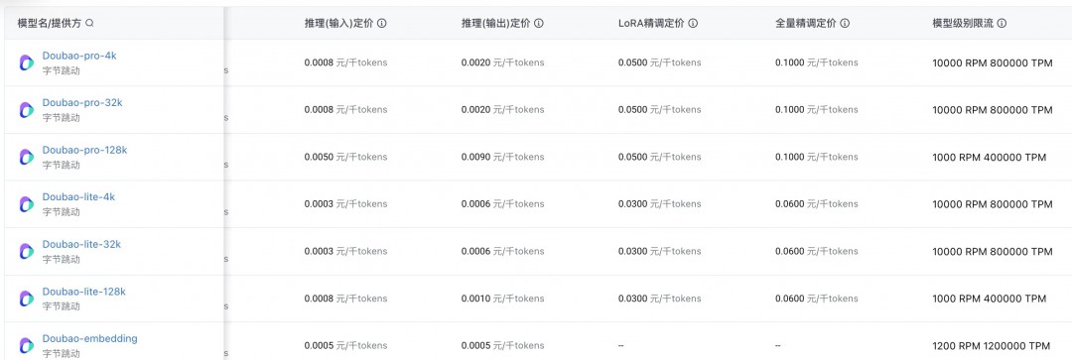
Task: Click the Doubao-lite-32k model logo icon
Action: point(27,251)
